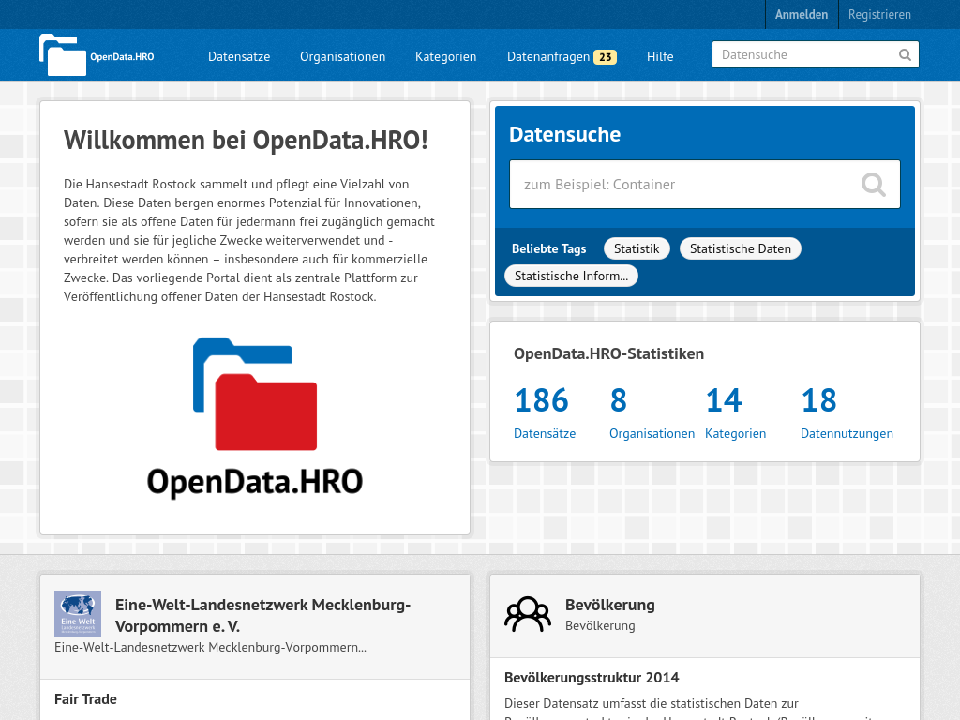Click the 23 badge next to Datenanfragen
Image resolution: width=960 pixels, height=720 pixels.
605,57
